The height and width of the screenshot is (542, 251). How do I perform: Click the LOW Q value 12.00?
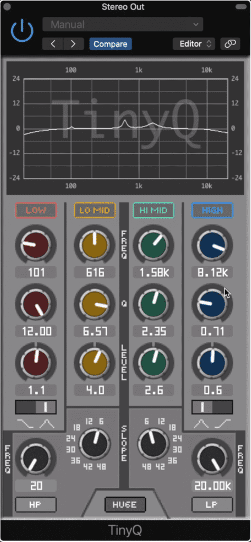(36, 331)
